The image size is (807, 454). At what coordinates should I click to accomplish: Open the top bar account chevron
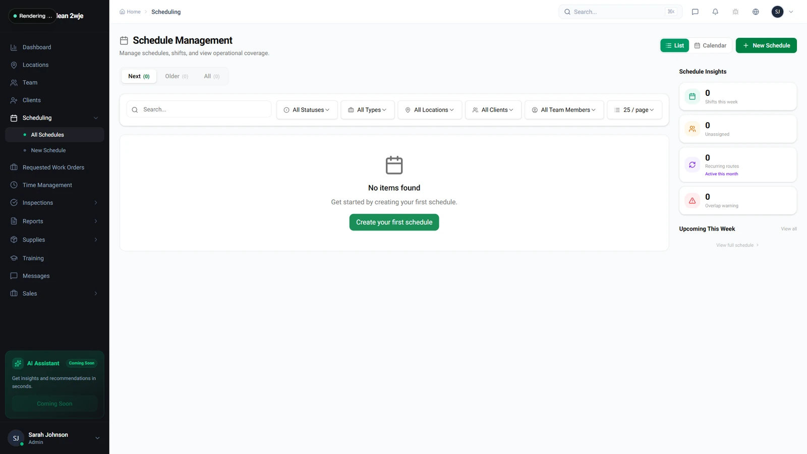[x=791, y=12]
